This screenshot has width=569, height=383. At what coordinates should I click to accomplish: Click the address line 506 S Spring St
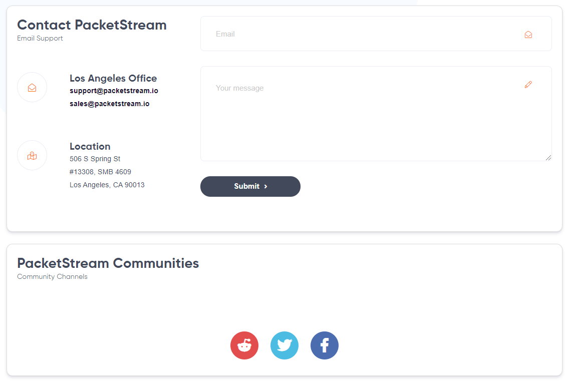pos(95,159)
